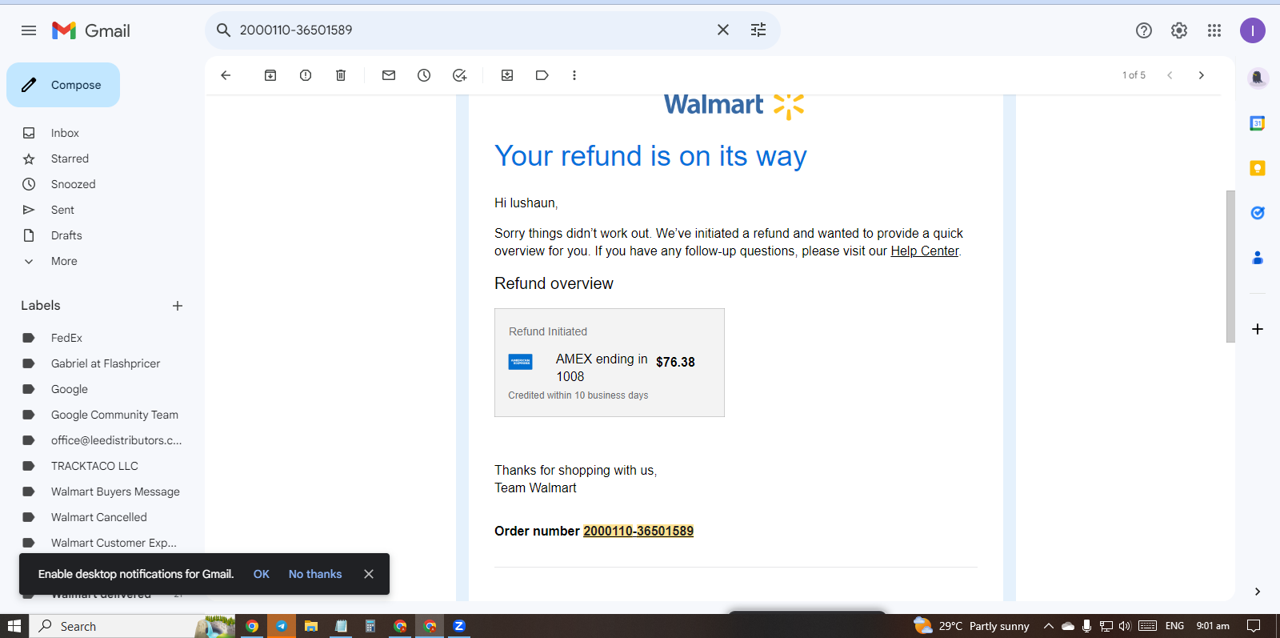Screen dimensions: 1280x638
Task: Get add-ons with the plus icon
Action: [x=1258, y=329]
